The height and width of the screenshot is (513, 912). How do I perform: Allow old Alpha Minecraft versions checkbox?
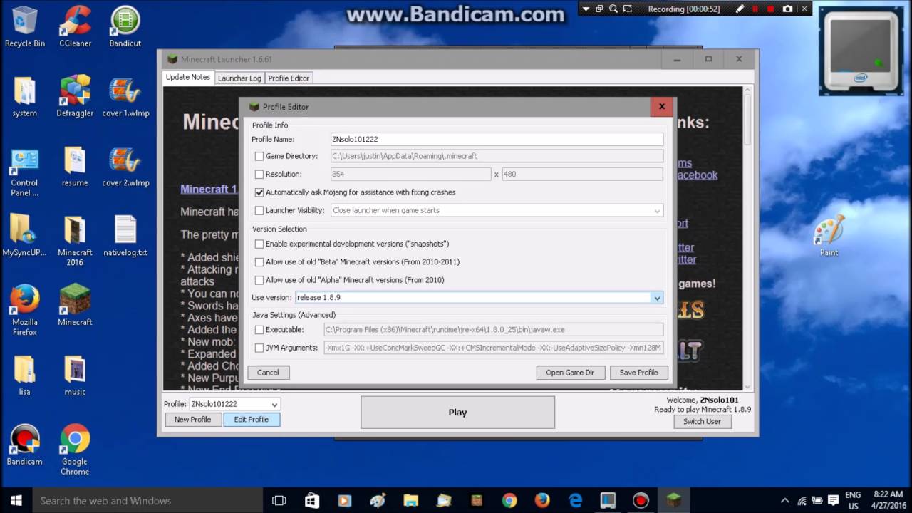tap(259, 280)
